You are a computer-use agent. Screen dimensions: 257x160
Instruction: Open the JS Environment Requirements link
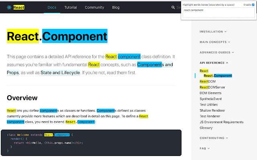[221, 122]
